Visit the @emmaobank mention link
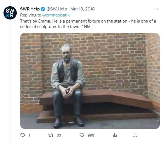 tap(56, 15)
